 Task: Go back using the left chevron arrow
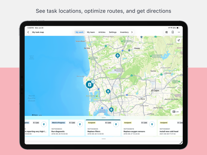click(28, 32)
